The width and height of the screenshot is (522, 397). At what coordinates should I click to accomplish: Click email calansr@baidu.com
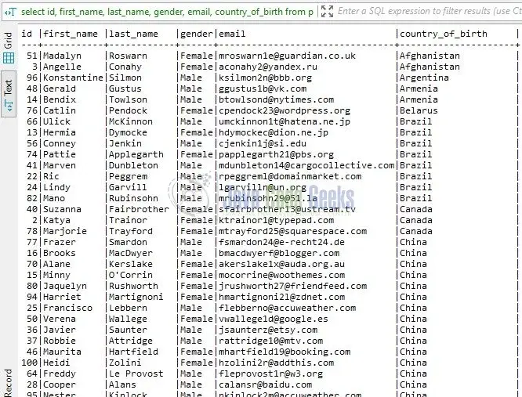coord(266,385)
